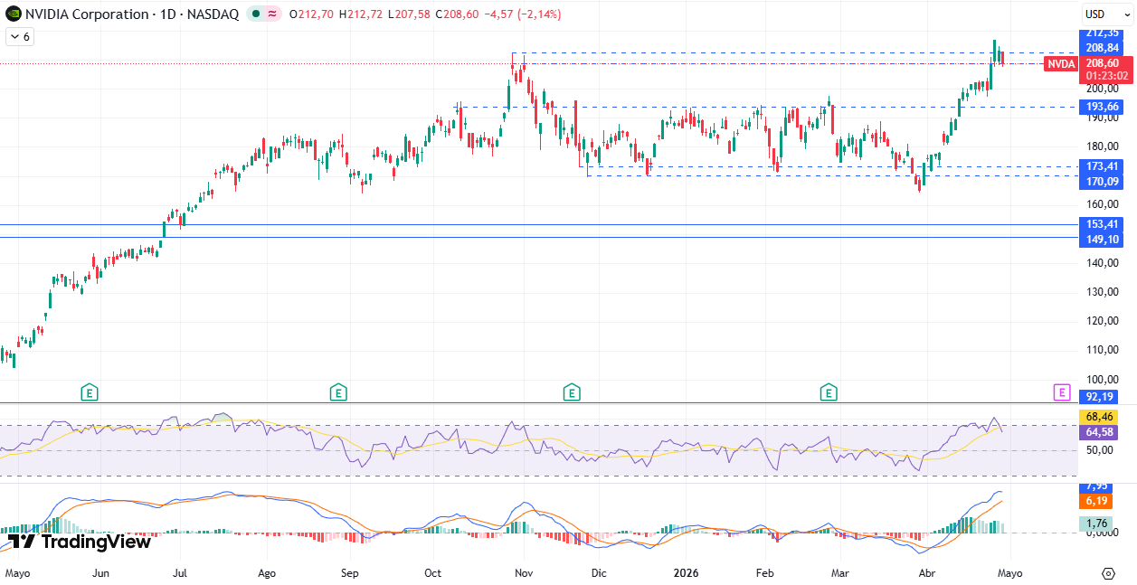Click the pink approximate-data indicator icon
Screen dimensions: 1137x585
point(271,14)
